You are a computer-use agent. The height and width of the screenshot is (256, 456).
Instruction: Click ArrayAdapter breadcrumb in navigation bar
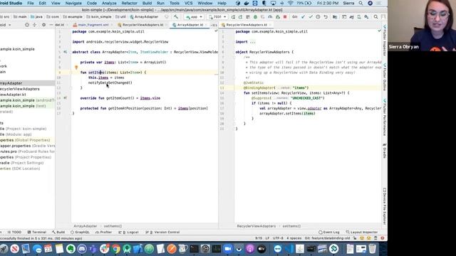(144, 17)
